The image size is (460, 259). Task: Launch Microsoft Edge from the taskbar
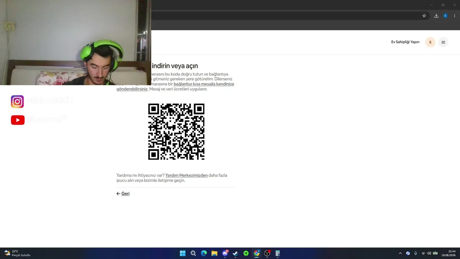pos(204,253)
